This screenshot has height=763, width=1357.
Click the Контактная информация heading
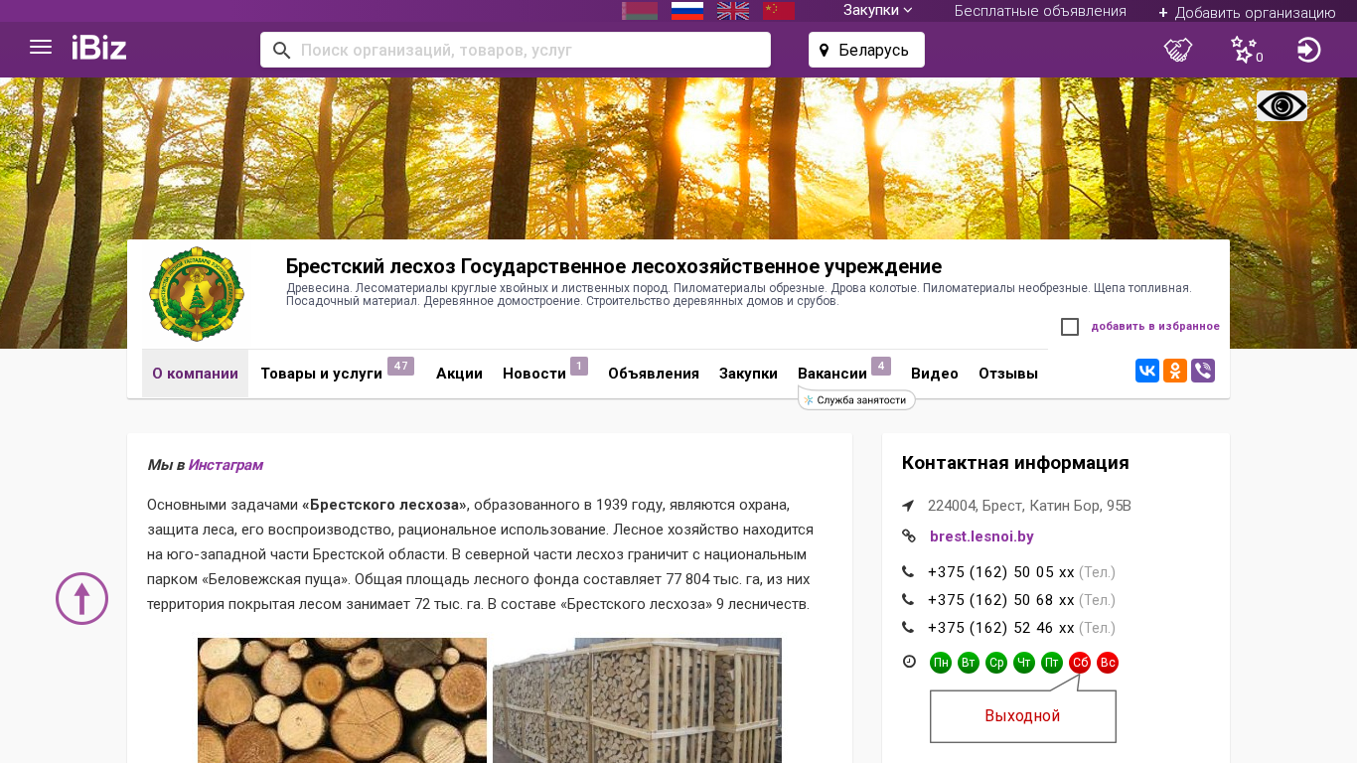[x=1015, y=463]
